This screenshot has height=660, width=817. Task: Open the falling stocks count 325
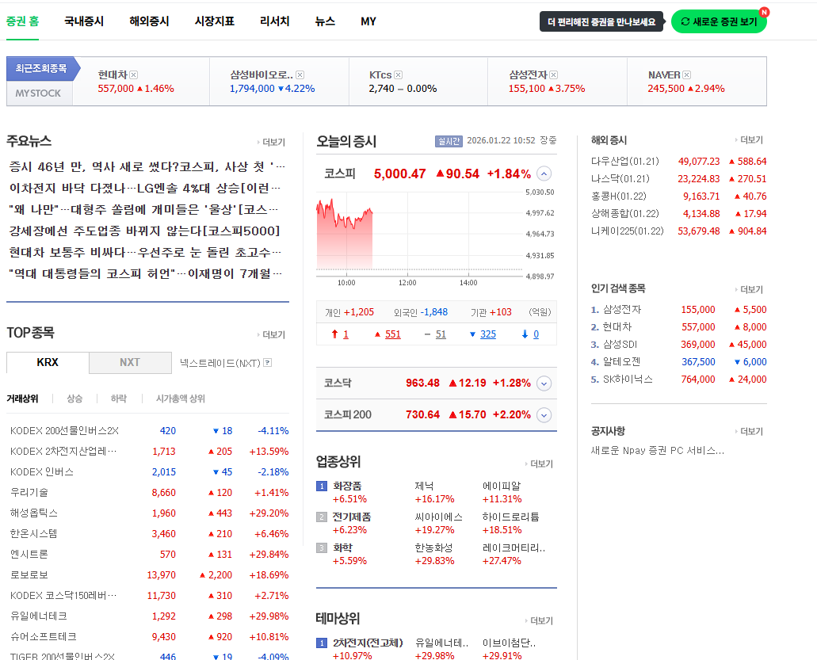(487, 334)
